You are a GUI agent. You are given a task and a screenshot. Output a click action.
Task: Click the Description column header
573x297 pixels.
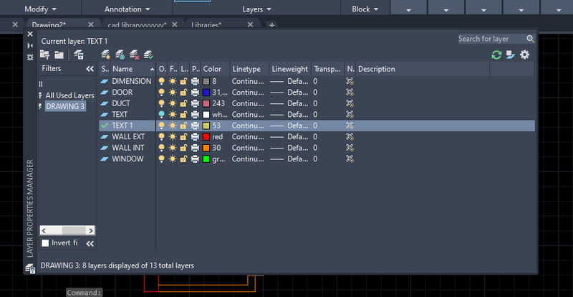coord(423,69)
